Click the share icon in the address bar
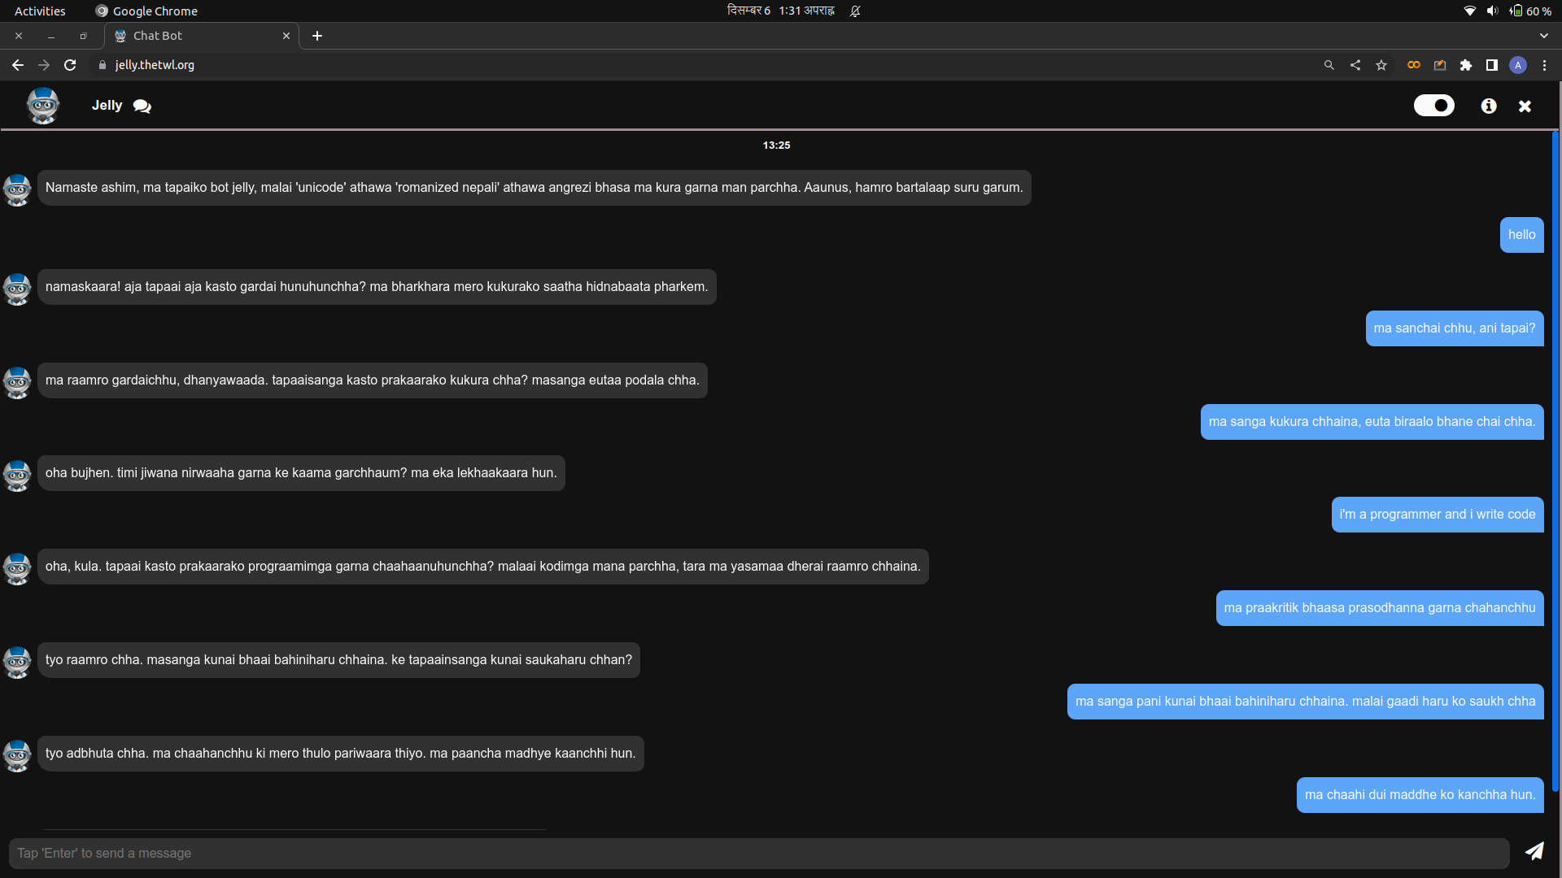1562x878 pixels. click(1355, 65)
